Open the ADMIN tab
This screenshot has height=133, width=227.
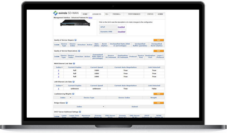pos(160,14)
